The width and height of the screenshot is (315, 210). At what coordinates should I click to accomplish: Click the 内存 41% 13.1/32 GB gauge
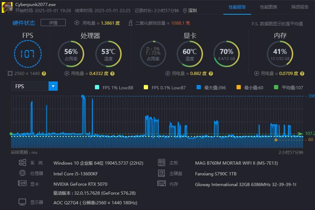click(x=280, y=54)
